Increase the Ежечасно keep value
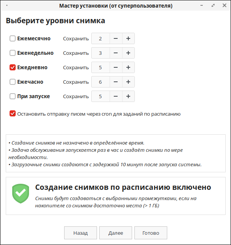The width and height of the screenshot is (231, 245). point(128,82)
